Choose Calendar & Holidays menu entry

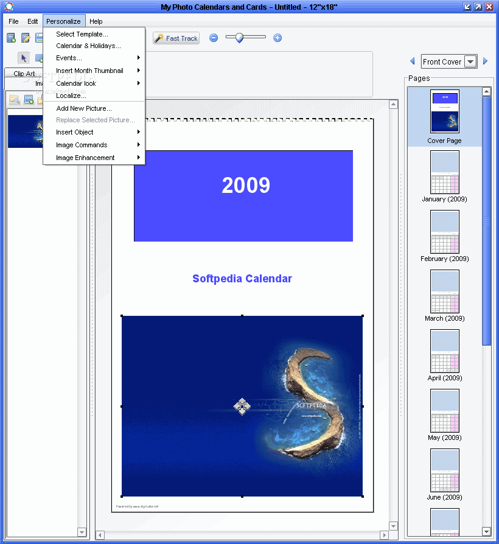click(x=94, y=46)
